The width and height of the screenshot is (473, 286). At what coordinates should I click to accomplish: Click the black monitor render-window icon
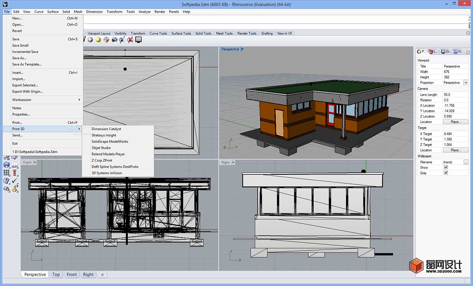pyautogui.click(x=138, y=40)
